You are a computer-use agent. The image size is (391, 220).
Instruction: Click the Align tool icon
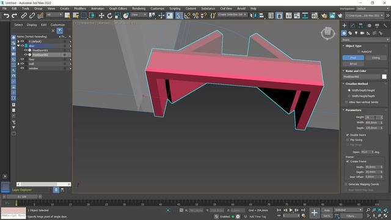tap(261, 16)
